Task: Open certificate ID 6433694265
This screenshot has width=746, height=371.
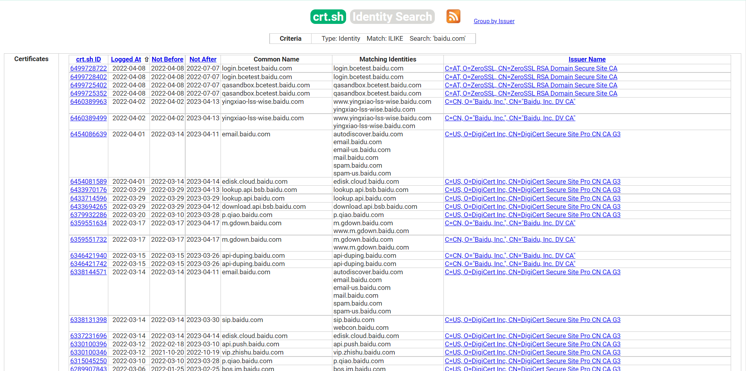Action: pyautogui.click(x=88, y=206)
